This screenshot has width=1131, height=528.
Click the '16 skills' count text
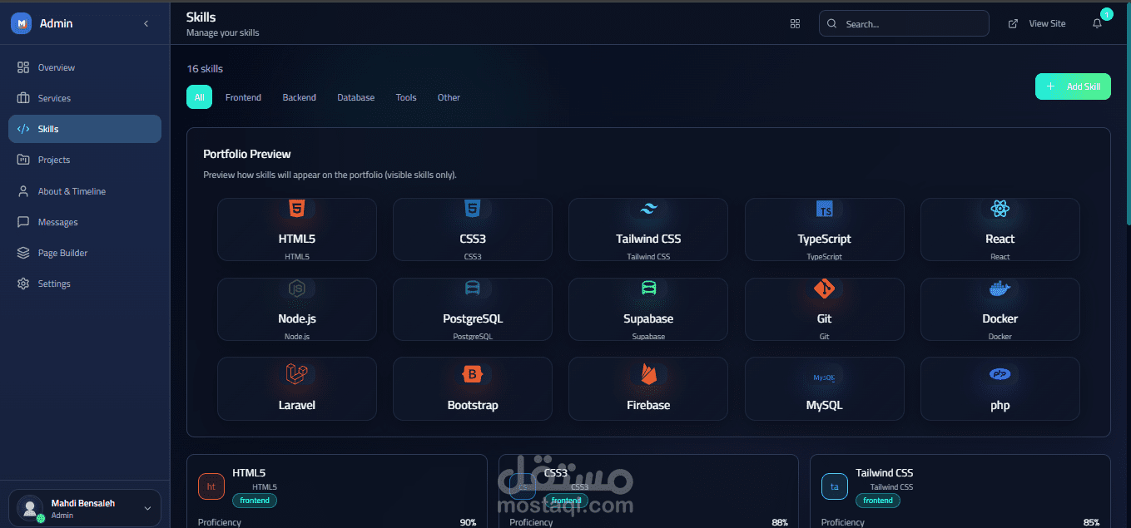tap(205, 69)
